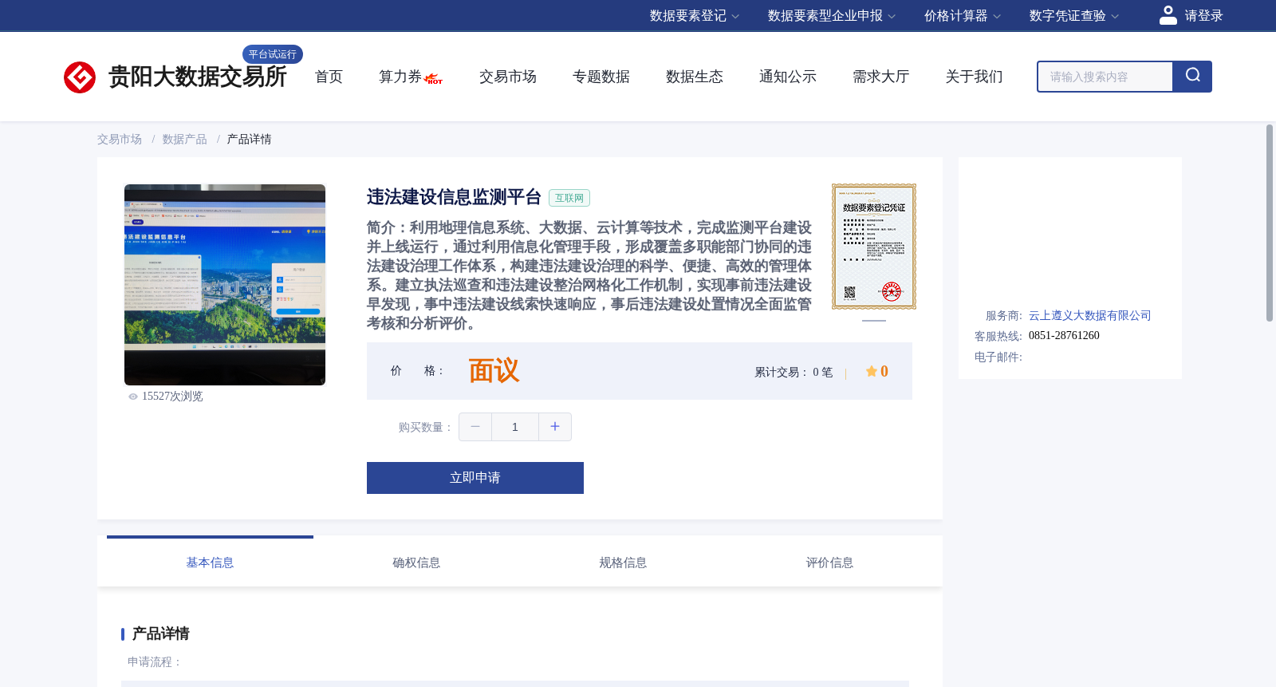Open the 算力券 navigation item
Viewport: 1276px width, 687px height.
coord(400,77)
